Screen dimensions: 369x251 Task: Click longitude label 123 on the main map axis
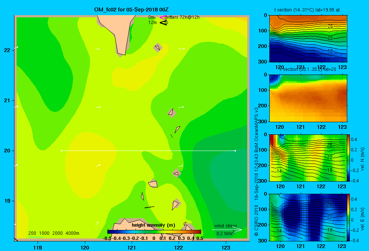tap(226, 248)
